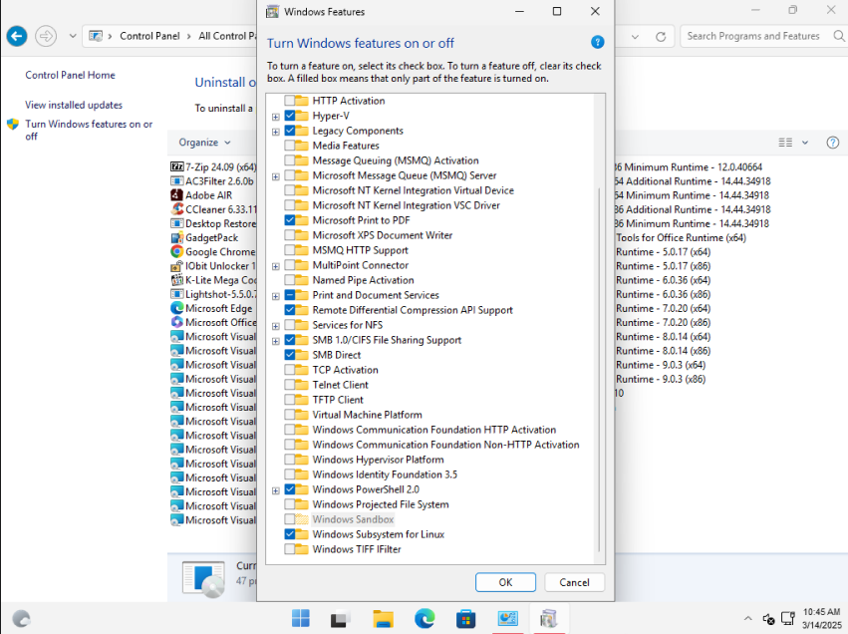Open the address bar history dropdown

click(635, 37)
